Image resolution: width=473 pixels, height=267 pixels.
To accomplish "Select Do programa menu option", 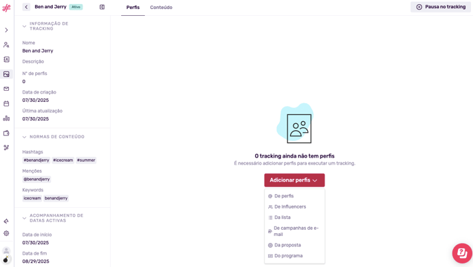I will pyautogui.click(x=294, y=256).
